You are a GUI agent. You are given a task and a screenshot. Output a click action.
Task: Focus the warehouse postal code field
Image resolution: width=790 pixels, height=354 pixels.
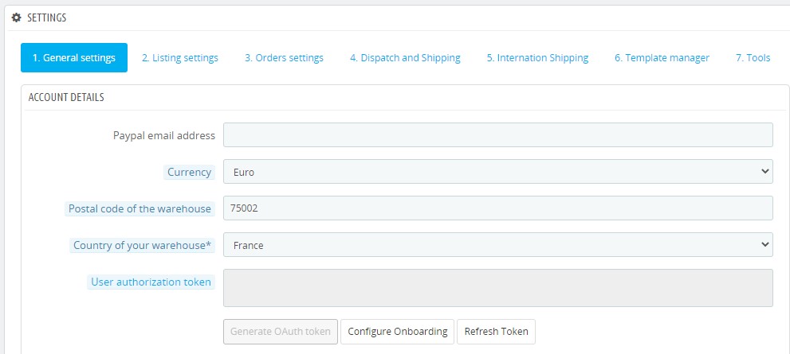497,208
